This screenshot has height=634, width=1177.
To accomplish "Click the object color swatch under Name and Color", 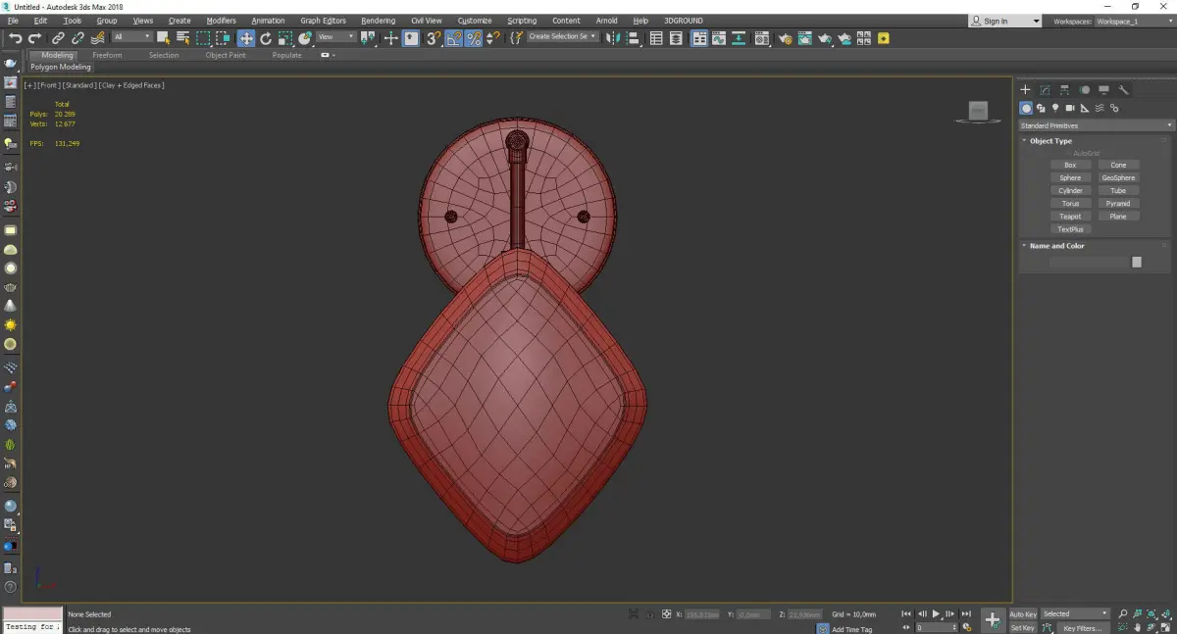I will coord(1137,262).
